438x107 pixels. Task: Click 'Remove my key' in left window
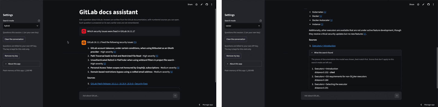pyautogui.click(x=11, y=56)
